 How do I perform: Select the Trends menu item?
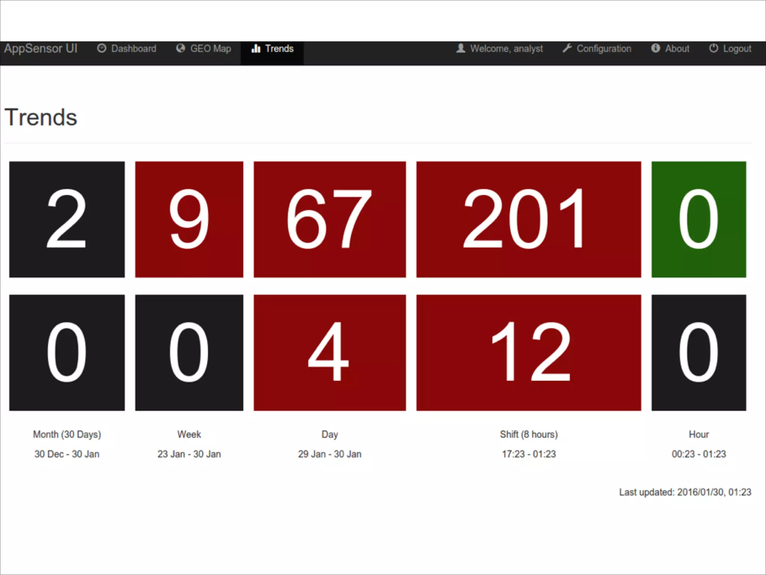pyautogui.click(x=279, y=49)
